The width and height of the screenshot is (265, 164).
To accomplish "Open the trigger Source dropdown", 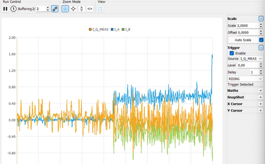I will coord(251,59).
